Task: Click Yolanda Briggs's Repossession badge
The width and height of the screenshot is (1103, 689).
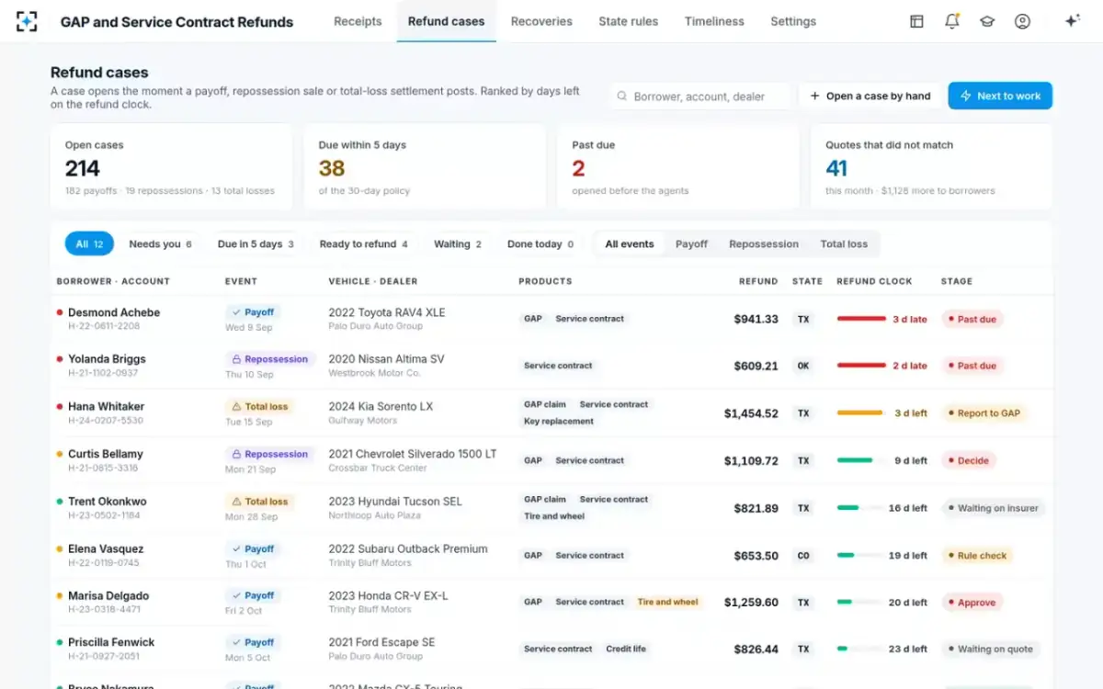Action: [x=270, y=359]
